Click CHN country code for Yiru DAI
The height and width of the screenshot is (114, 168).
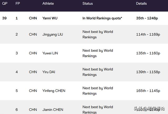pyautogui.click(x=33, y=72)
